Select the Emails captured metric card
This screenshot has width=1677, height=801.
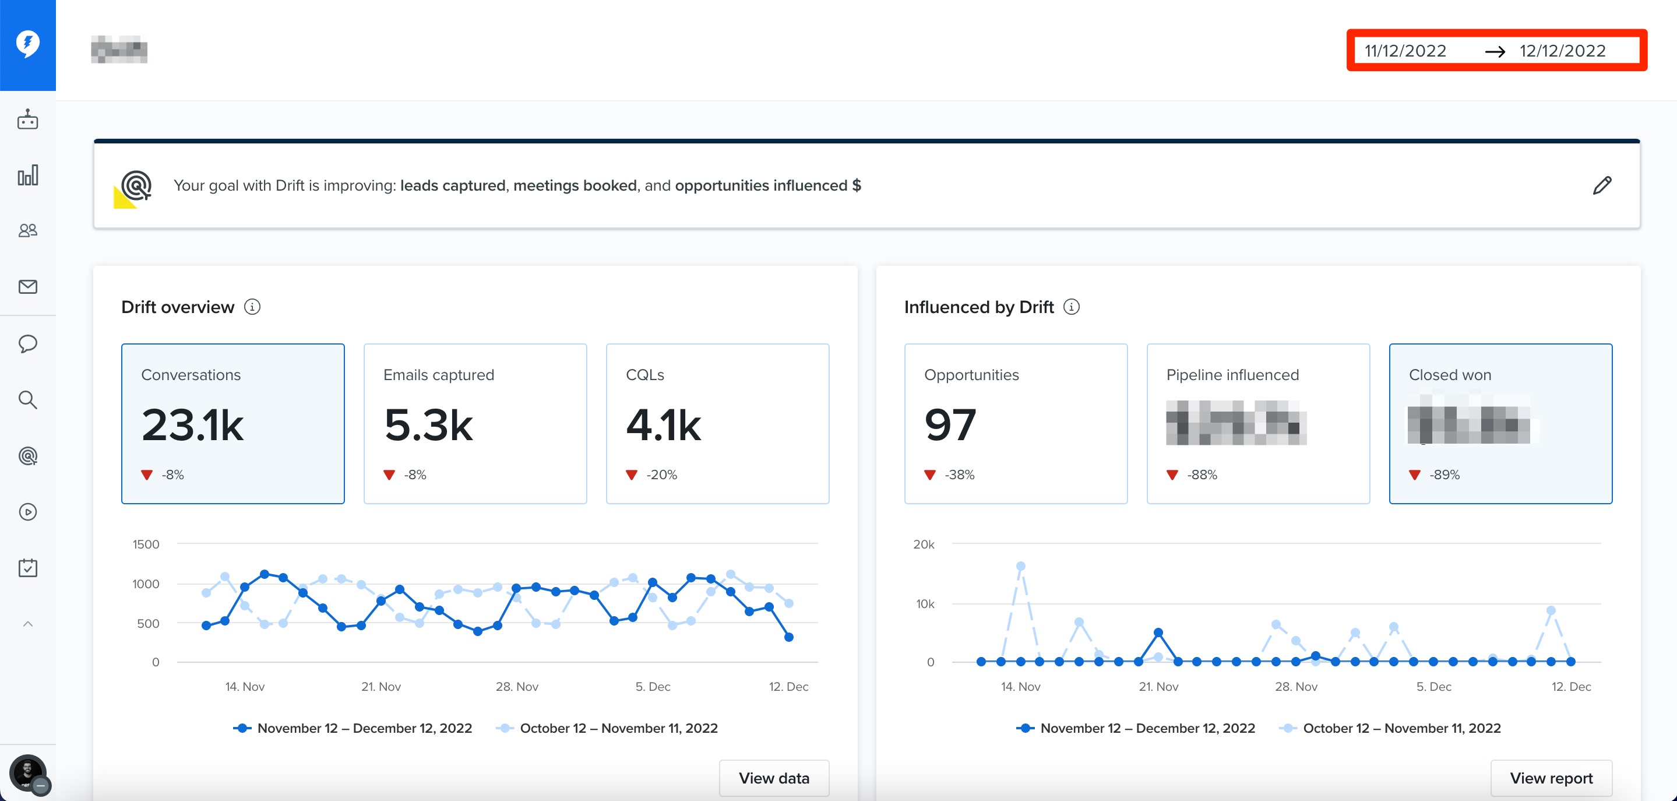474,423
